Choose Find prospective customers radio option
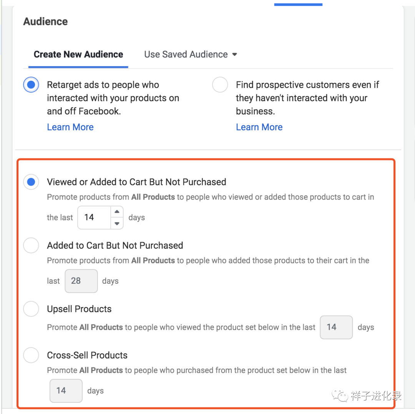The width and height of the screenshot is (415, 414). coord(220,85)
